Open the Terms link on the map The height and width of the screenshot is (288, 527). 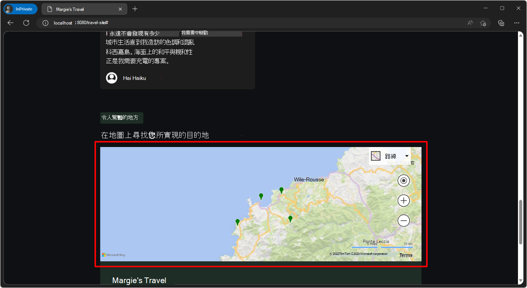point(406,255)
